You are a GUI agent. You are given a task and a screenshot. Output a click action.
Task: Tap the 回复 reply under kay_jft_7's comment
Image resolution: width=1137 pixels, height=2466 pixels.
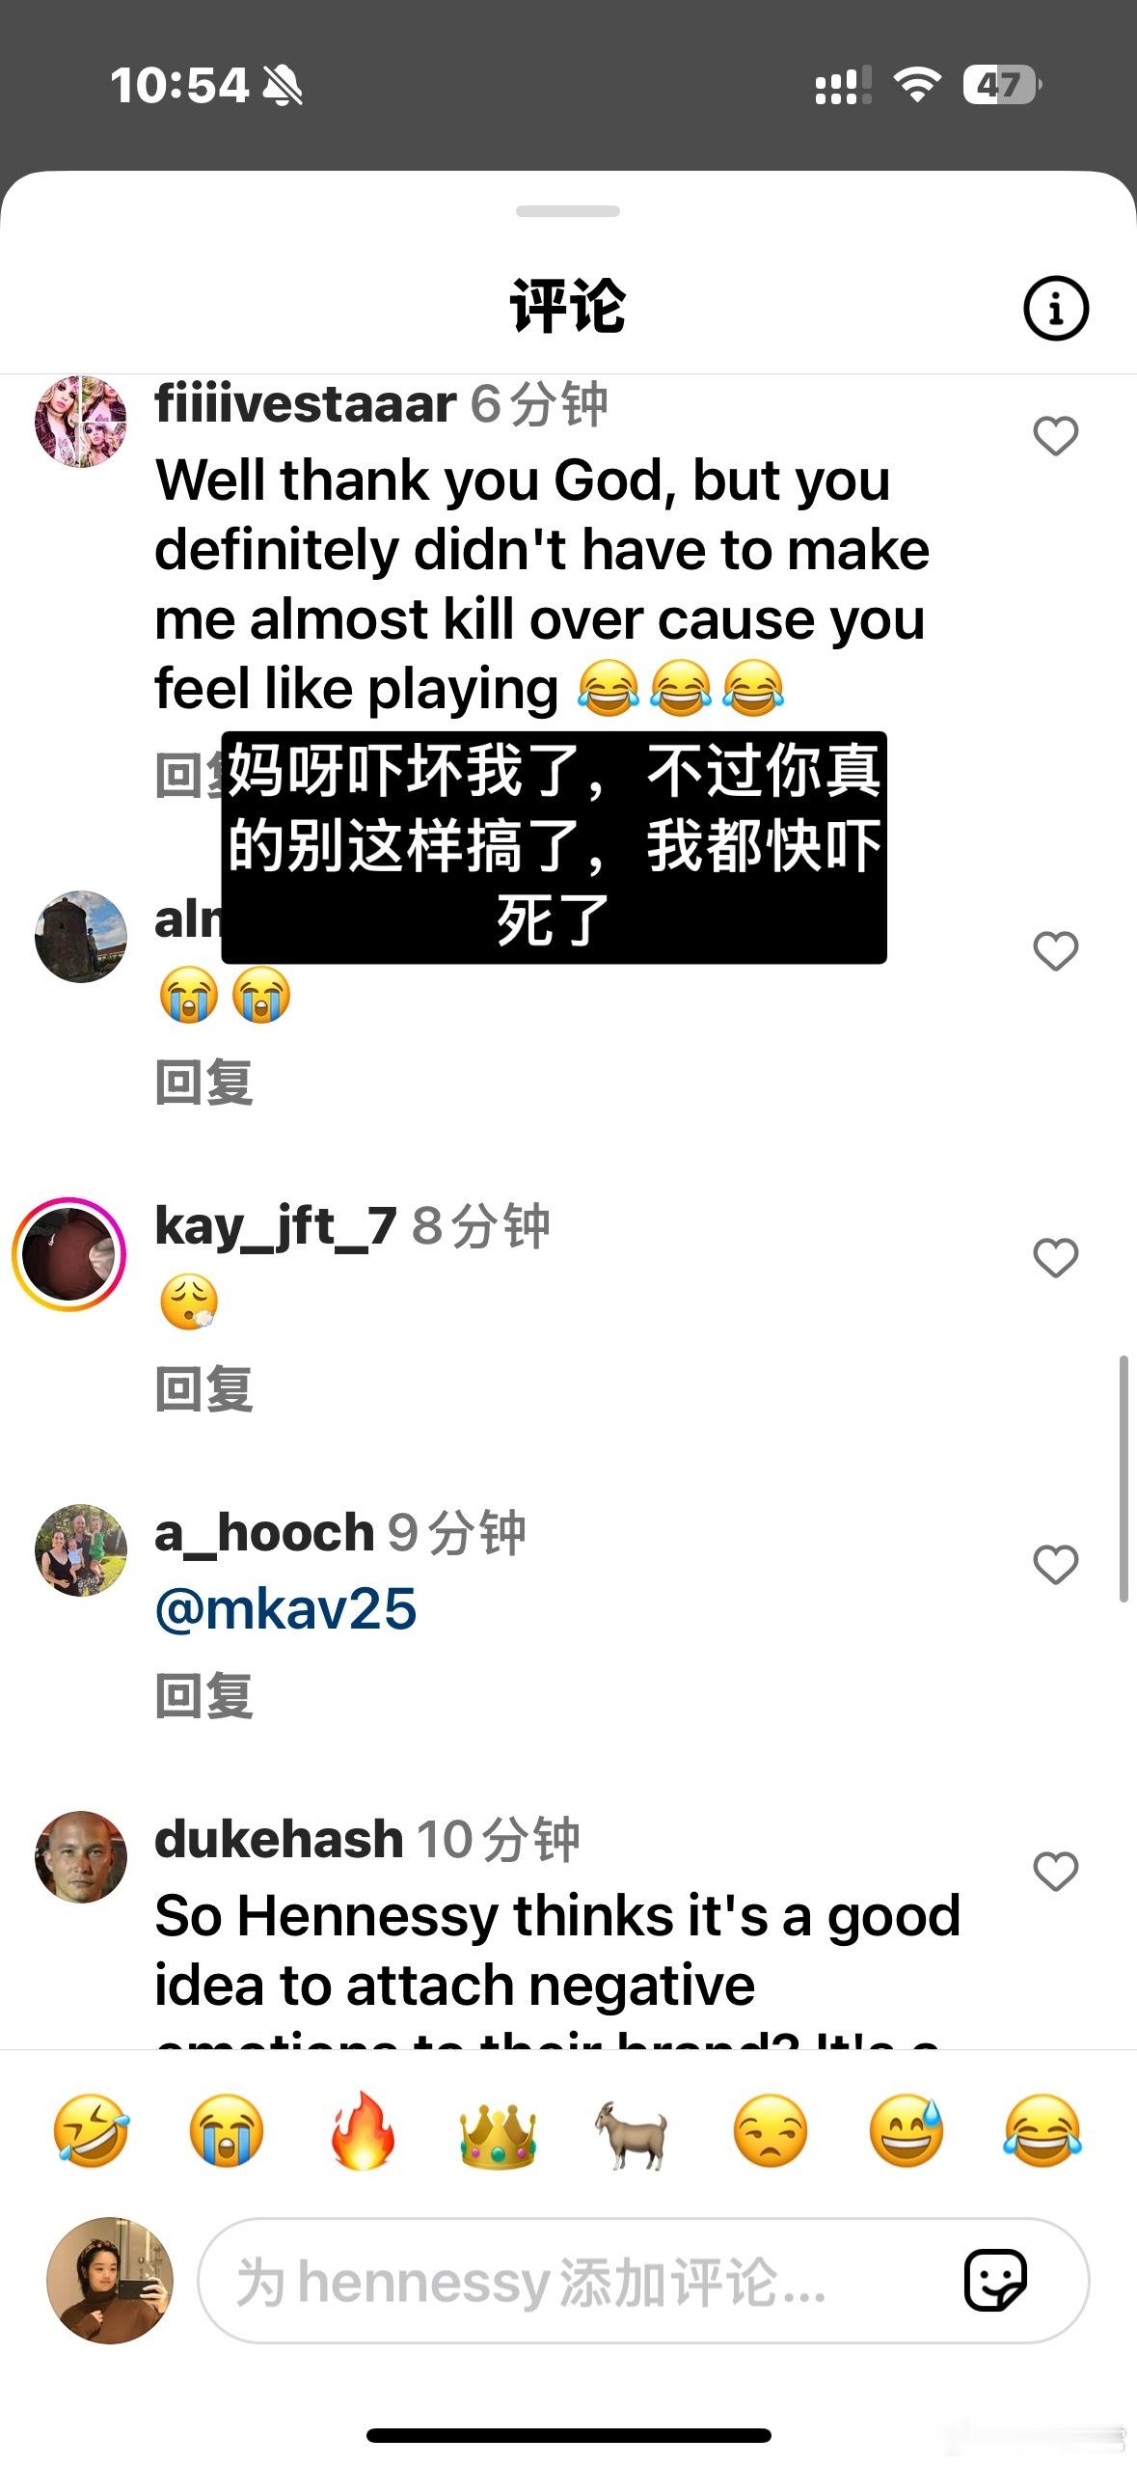point(204,1388)
